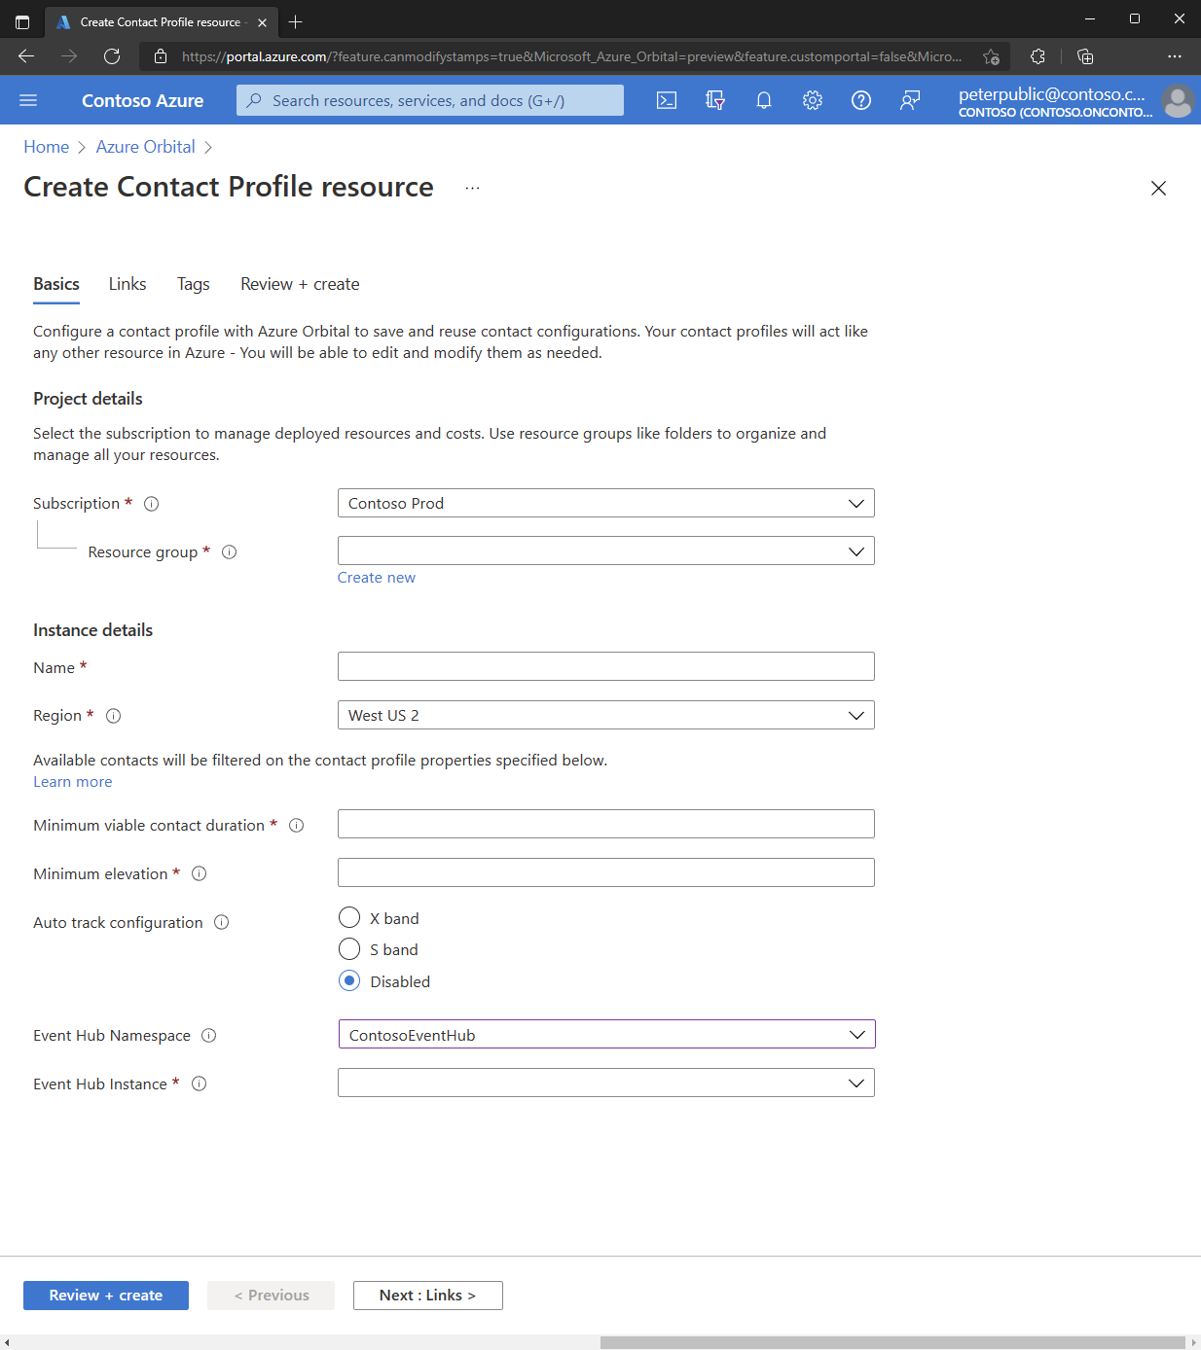Expand the Resource group dropdown
This screenshot has width=1201, height=1350.
point(605,551)
